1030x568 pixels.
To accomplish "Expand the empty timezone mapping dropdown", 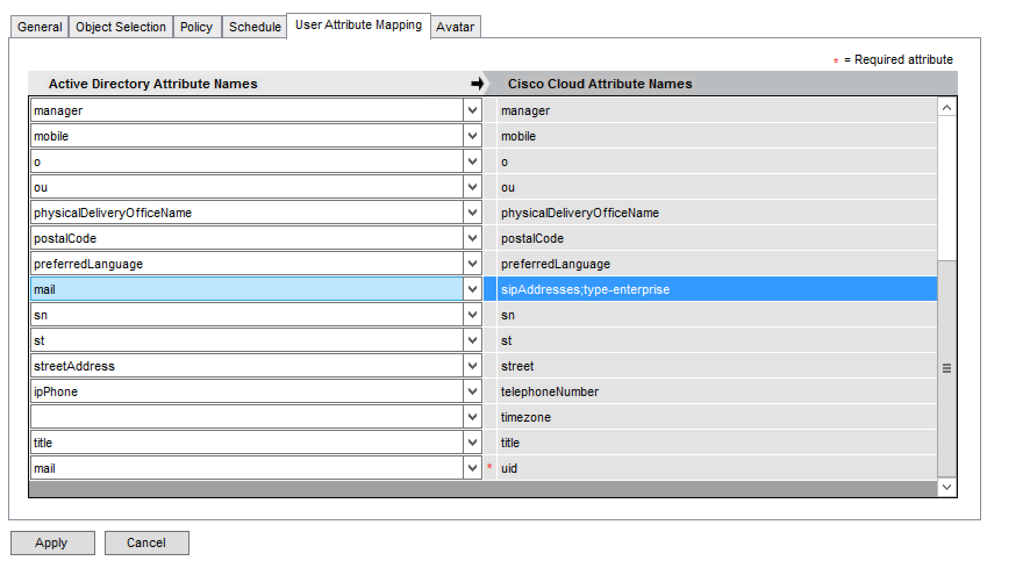I will tap(473, 416).
